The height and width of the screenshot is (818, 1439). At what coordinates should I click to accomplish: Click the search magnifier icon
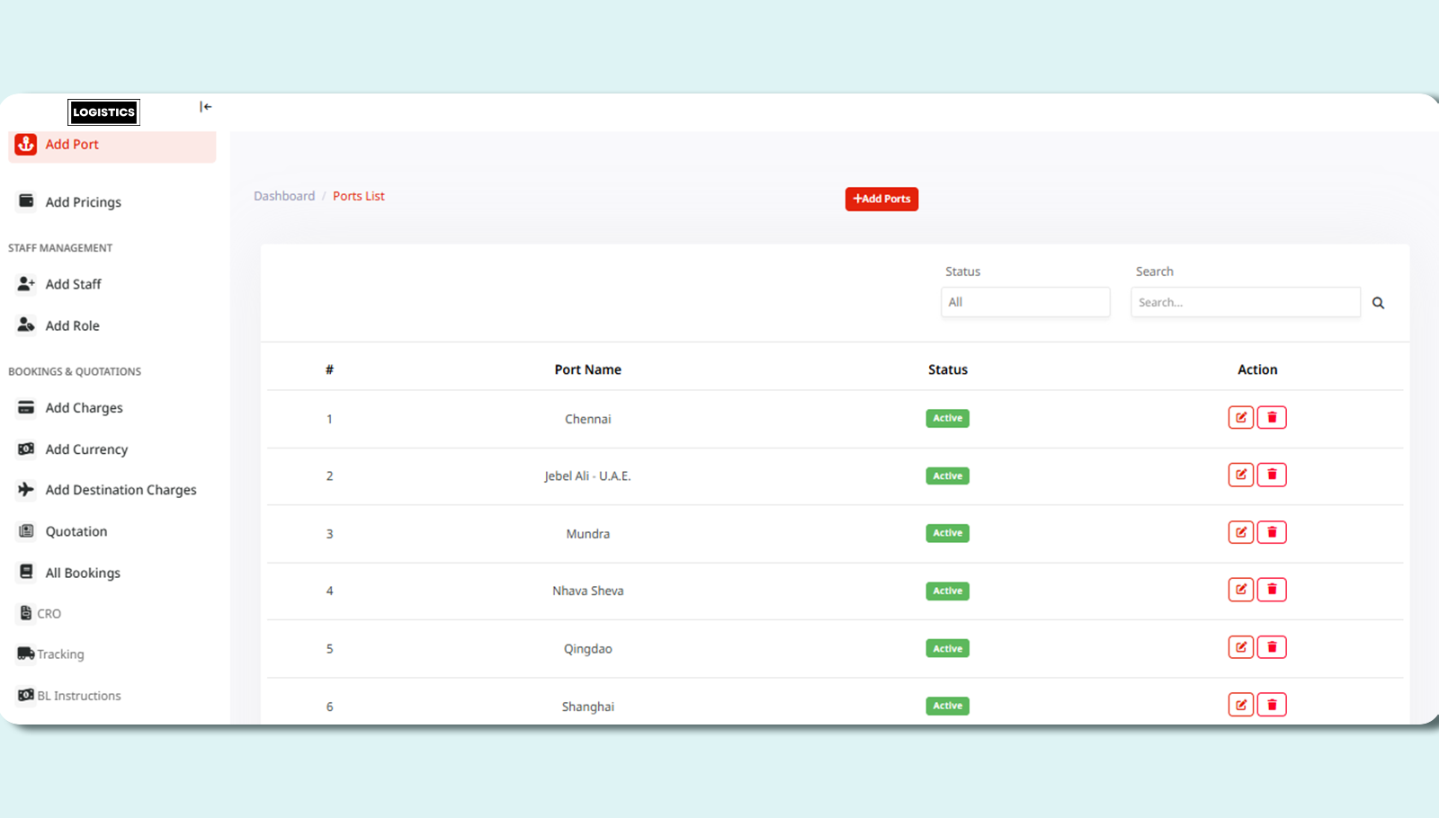pos(1378,303)
